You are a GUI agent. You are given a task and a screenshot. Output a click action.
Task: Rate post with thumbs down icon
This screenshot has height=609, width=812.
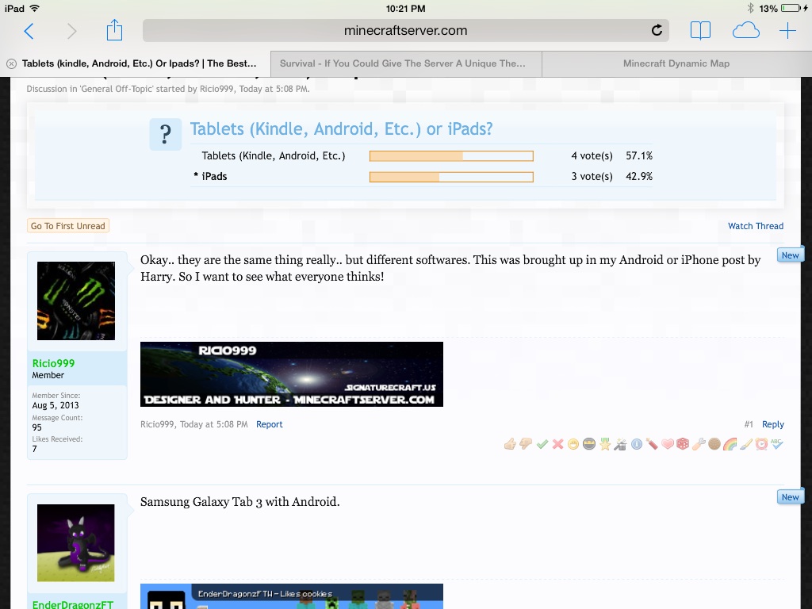tap(527, 444)
